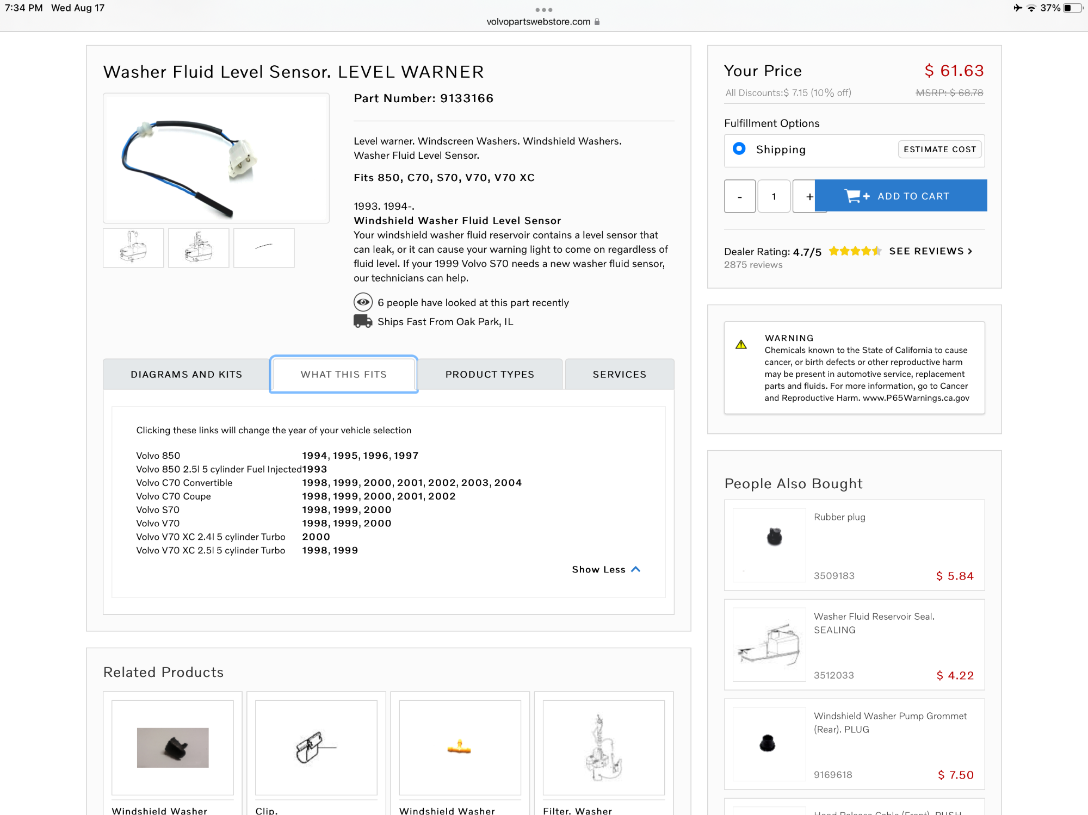Open the Rubber plug product thumbnail

[769, 545]
